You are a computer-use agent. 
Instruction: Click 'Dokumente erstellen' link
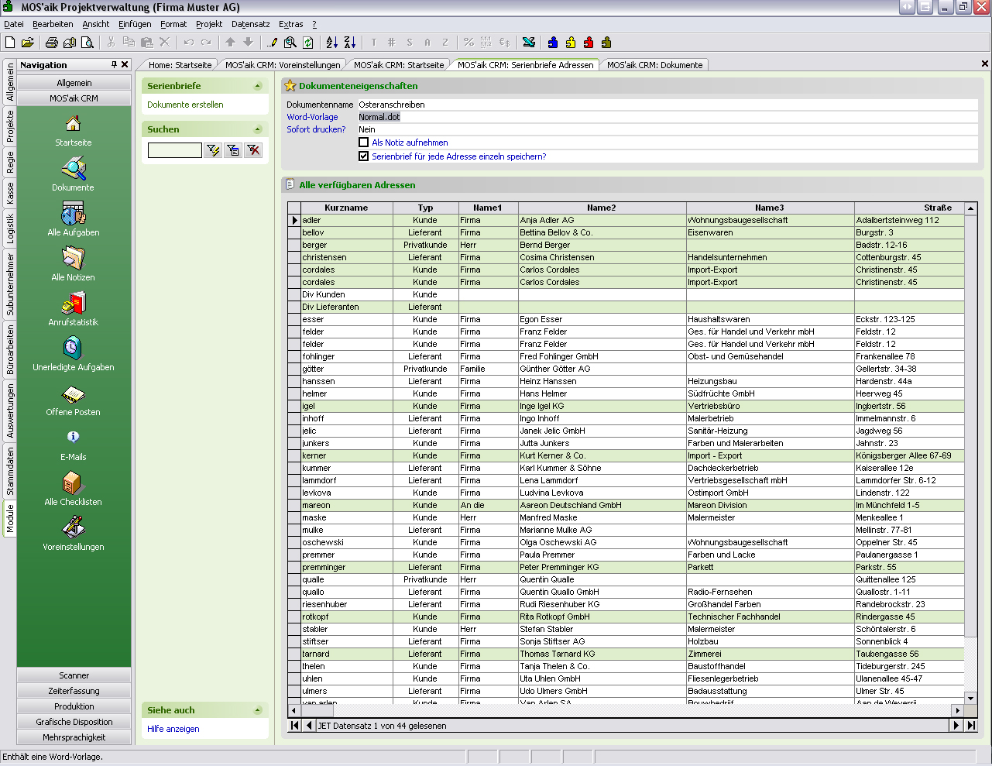185,105
